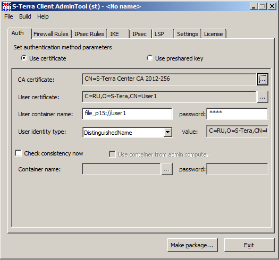Open the Settings tab
279x260 pixels.
coord(188,34)
